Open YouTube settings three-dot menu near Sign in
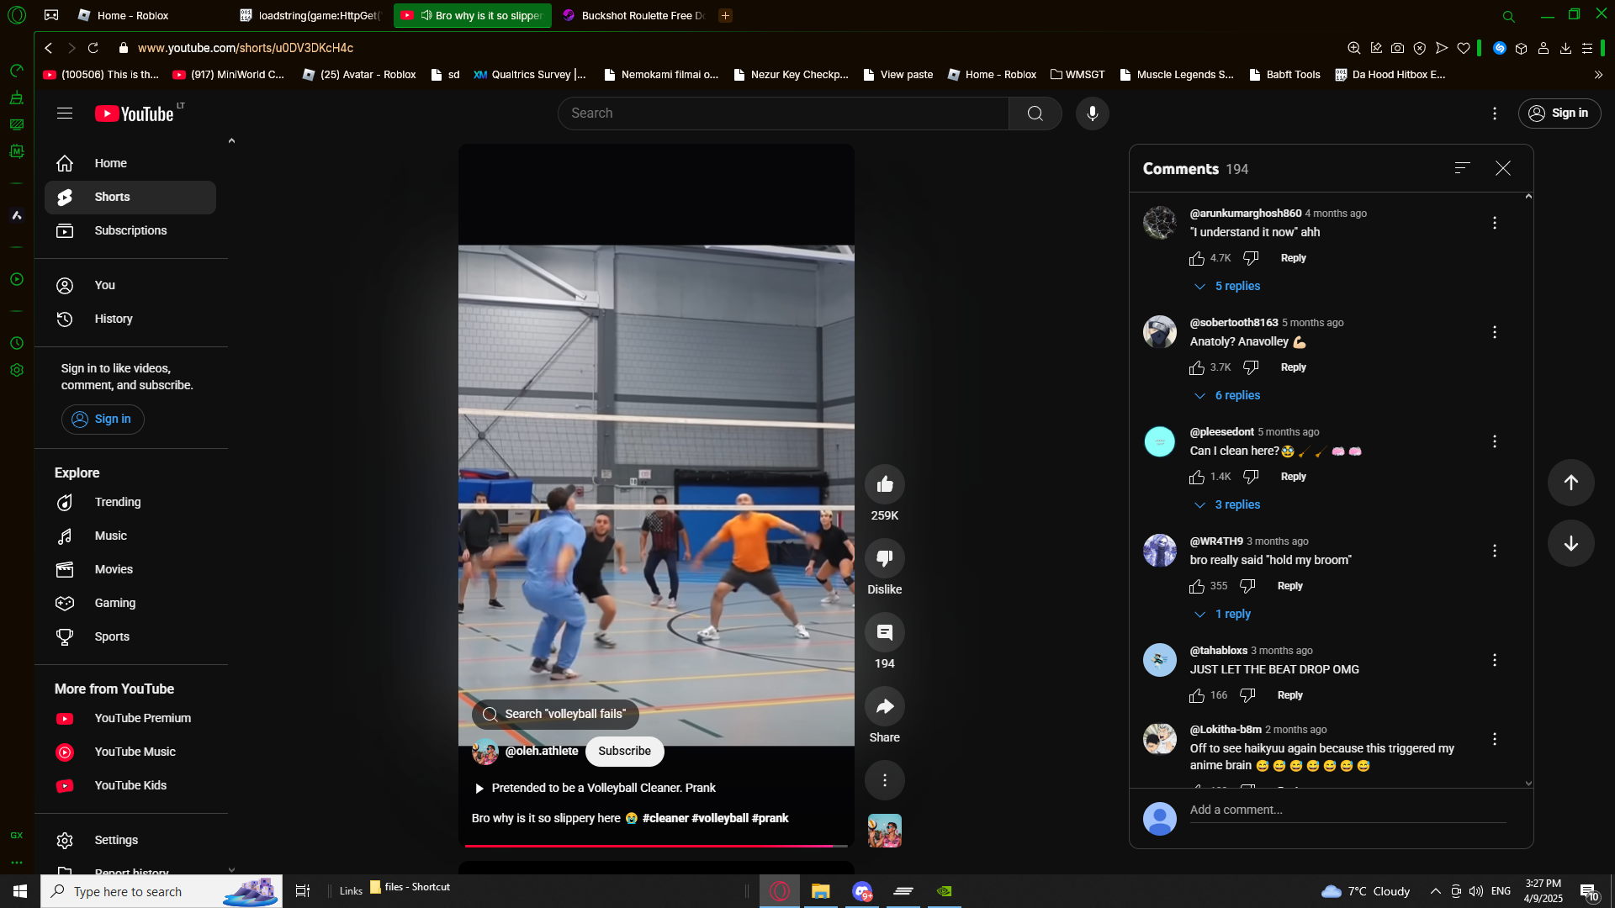Screen dimensions: 1615x908 pyautogui.click(x=1494, y=113)
